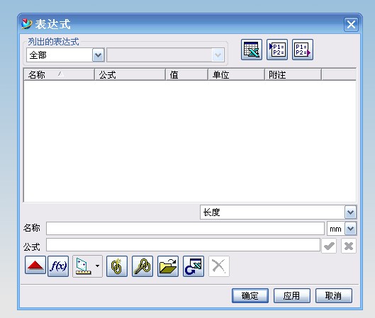Click the edit interpart references icon

click(x=142, y=266)
